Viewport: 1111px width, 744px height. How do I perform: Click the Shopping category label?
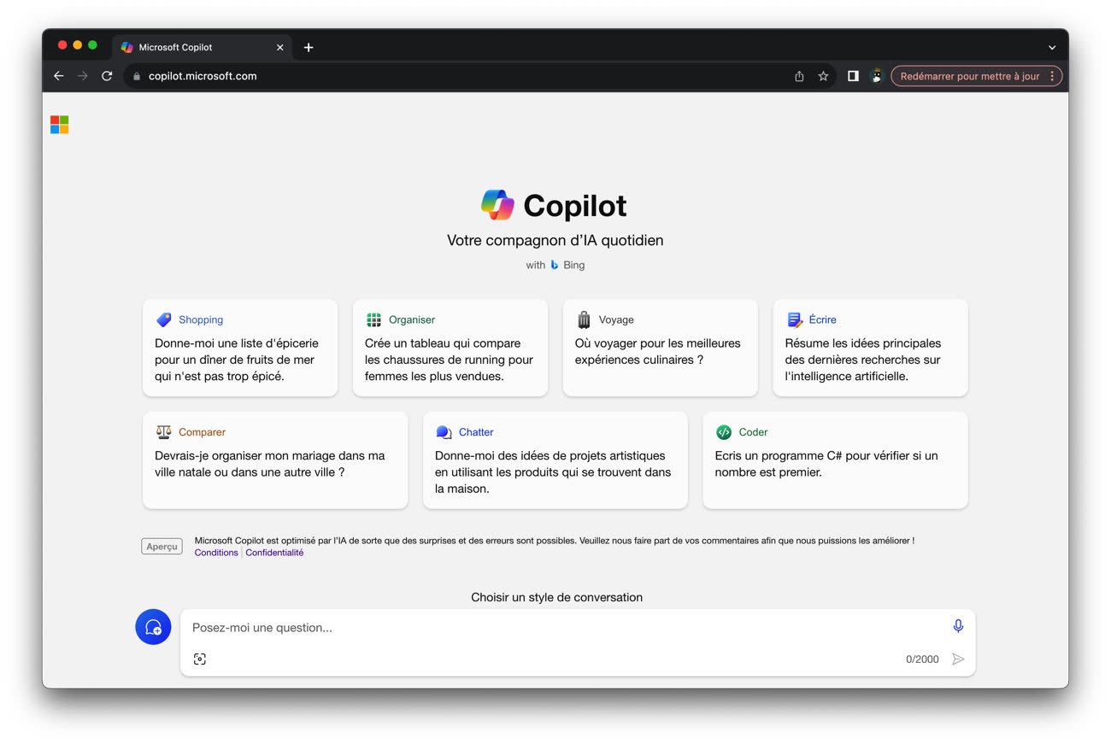coord(201,319)
